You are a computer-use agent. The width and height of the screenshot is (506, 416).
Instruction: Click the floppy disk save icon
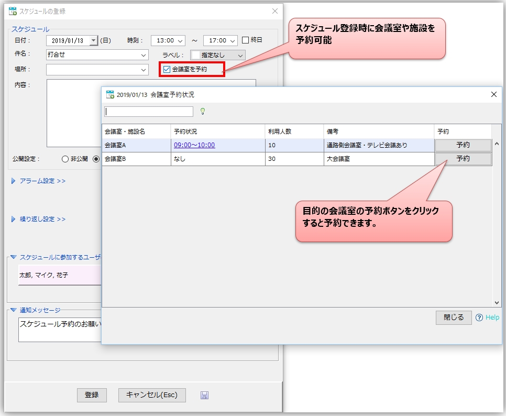[204, 396]
